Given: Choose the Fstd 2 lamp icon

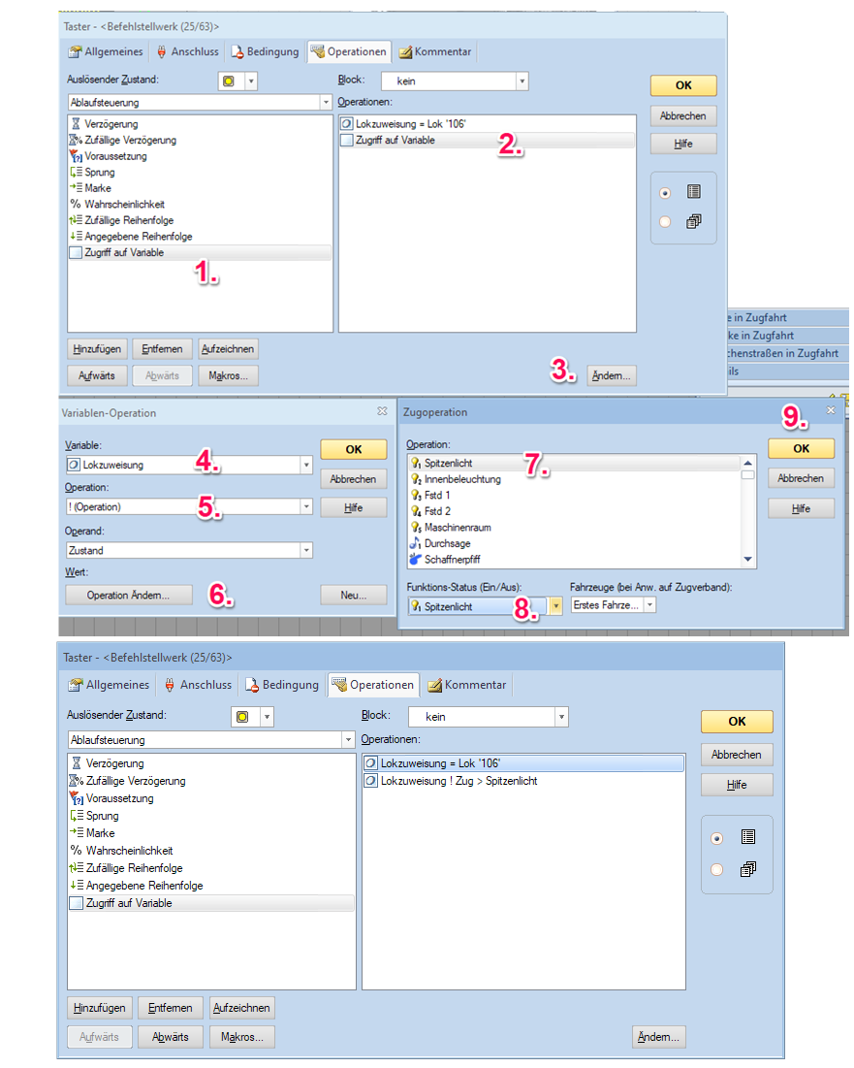Looking at the screenshot, I should tap(416, 511).
